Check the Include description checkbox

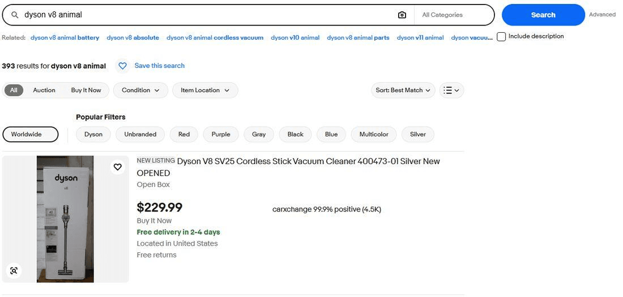[501, 37]
